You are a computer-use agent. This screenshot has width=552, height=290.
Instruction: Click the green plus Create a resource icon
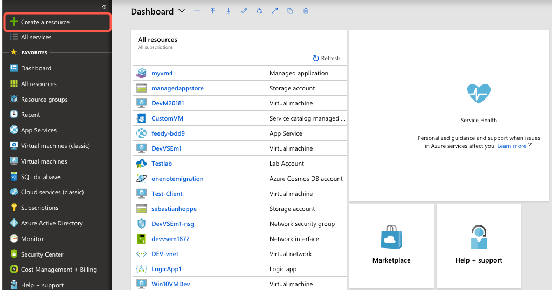13,22
